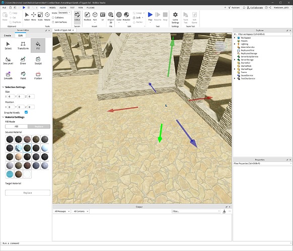Open the FILE menu
Viewport: 293px width, 251px height.
(4, 8)
